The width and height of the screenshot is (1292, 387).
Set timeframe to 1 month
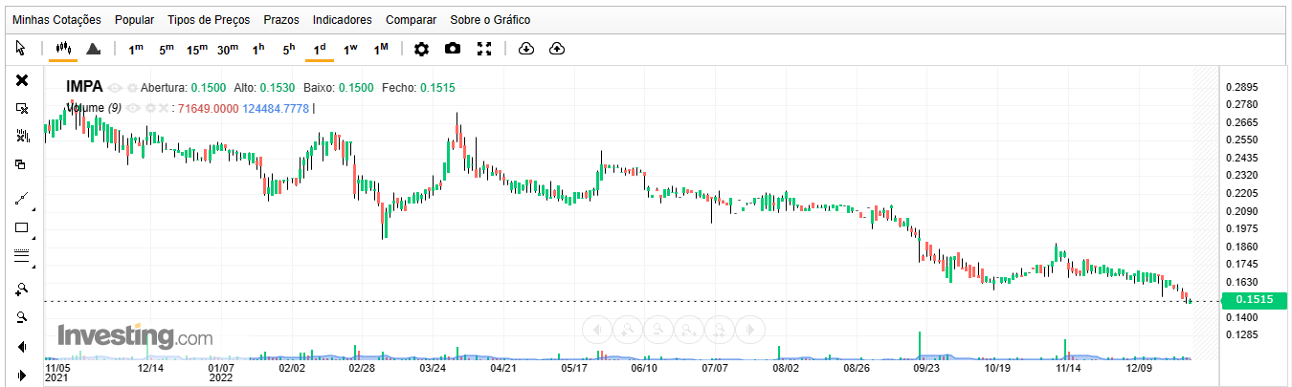[381, 48]
